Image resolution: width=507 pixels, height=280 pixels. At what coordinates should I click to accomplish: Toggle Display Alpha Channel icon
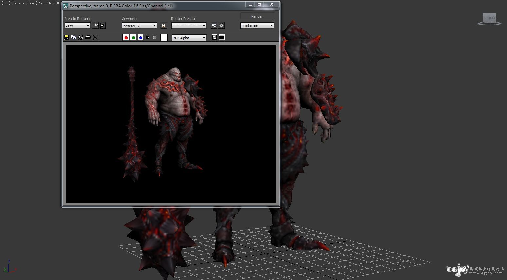[x=148, y=38]
